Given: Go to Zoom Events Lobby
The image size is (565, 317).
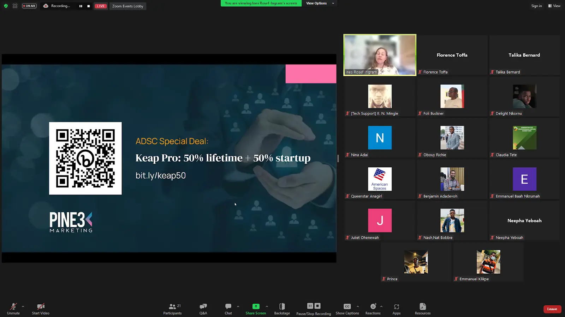Looking at the screenshot, I should point(127,6).
